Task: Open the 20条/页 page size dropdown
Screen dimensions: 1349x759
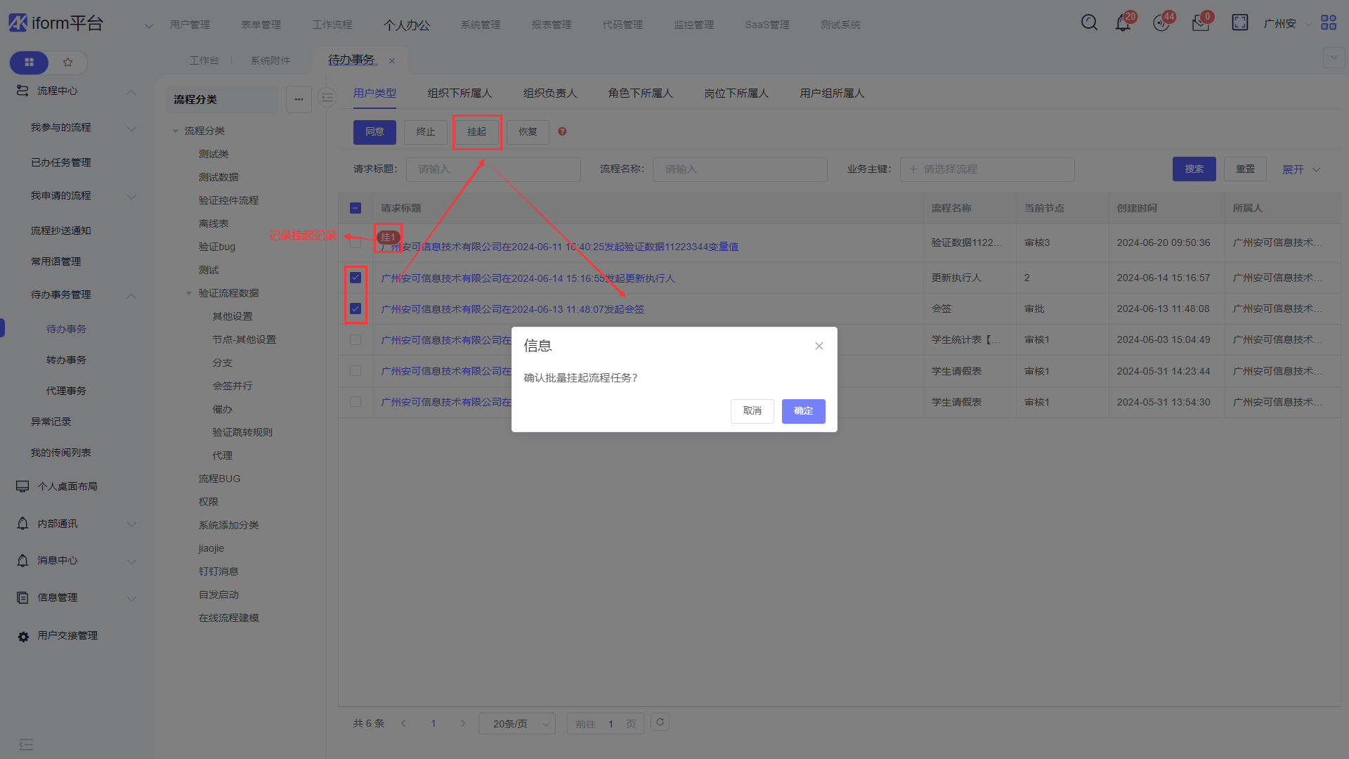Action: (517, 724)
